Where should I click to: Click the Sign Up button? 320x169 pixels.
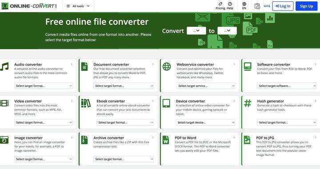point(306,6)
